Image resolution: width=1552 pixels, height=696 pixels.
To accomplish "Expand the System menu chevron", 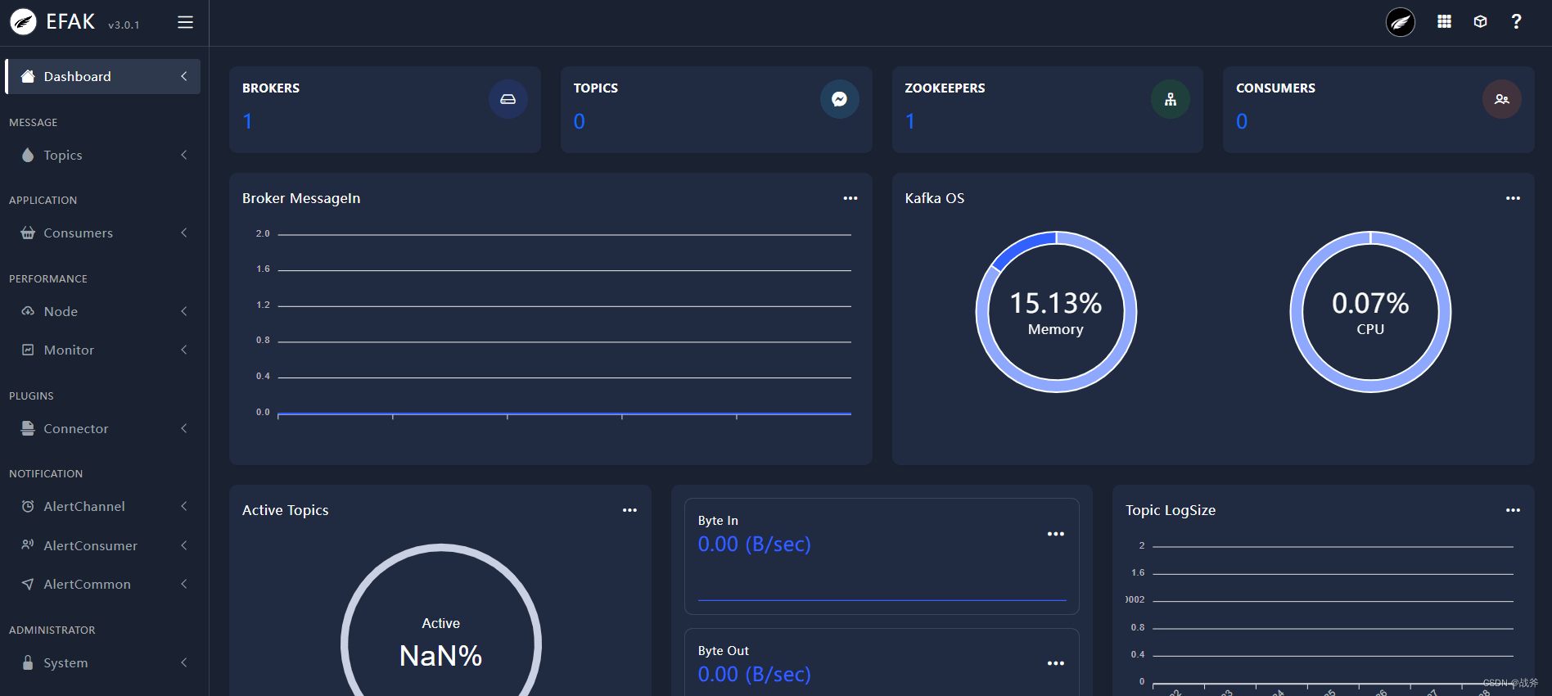I will point(184,662).
